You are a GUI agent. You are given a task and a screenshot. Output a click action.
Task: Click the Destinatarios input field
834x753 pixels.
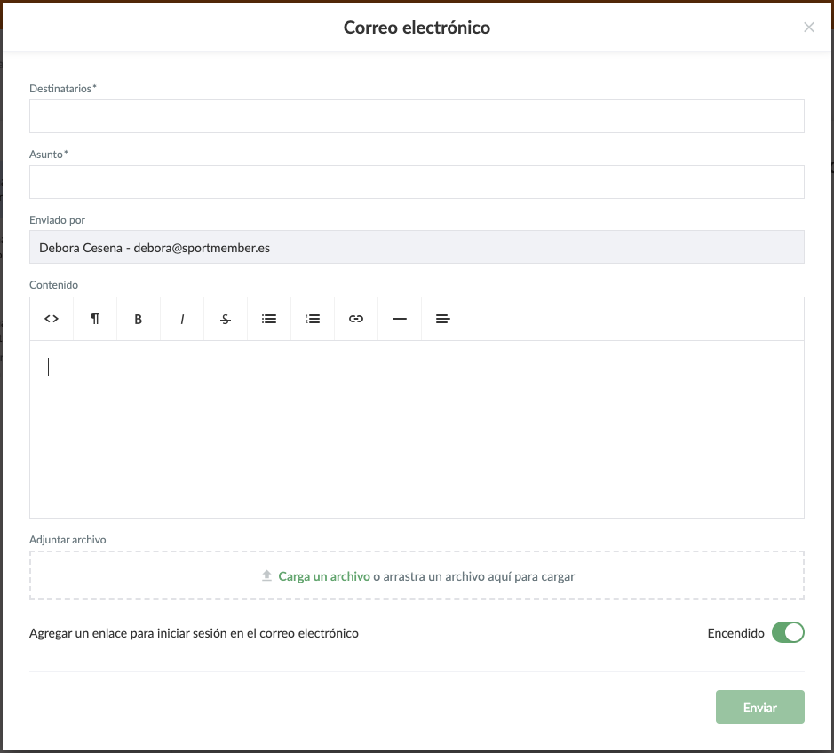click(x=417, y=116)
